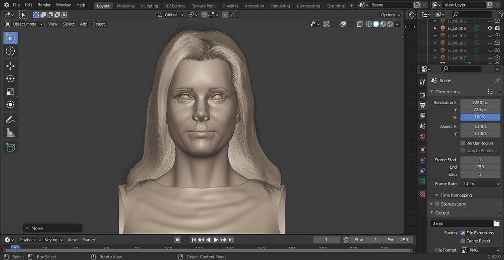Screen dimensions: 504x260
Task: Select the Measure tool
Action: (11, 133)
